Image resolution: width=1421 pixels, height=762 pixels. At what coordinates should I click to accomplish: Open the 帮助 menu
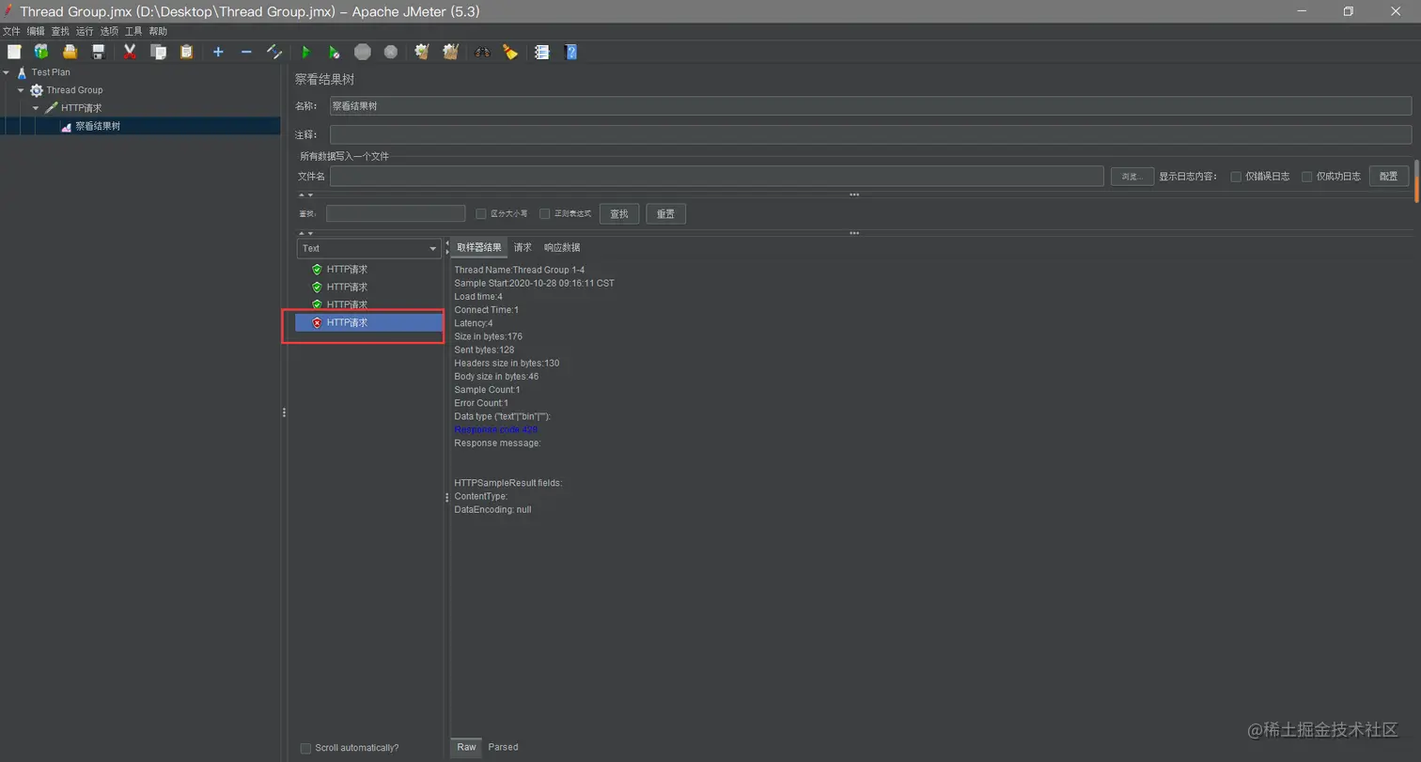point(158,31)
